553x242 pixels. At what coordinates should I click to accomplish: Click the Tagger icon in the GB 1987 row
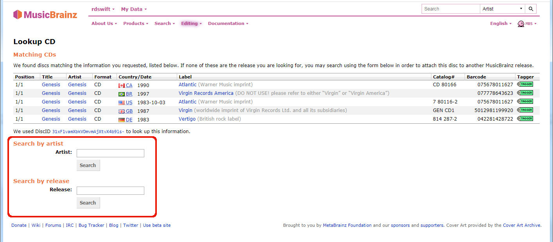525,110
